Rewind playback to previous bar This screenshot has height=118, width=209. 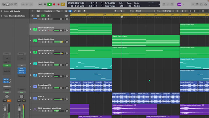click(40, 4)
